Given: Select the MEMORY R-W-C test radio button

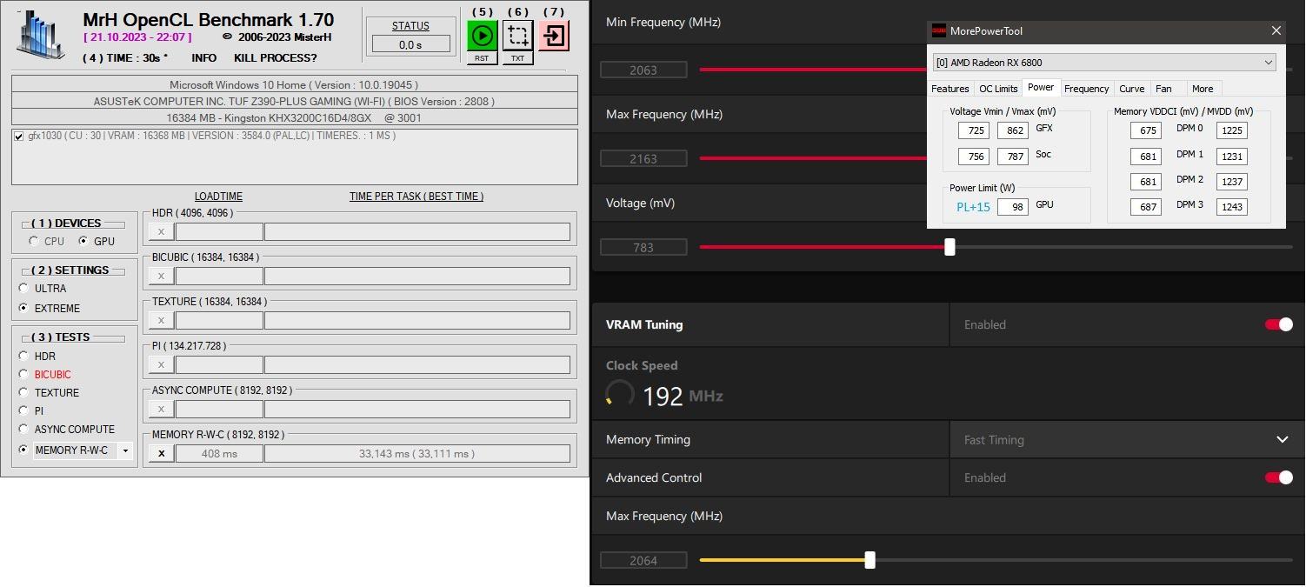Looking at the screenshot, I should click(x=23, y=450).
